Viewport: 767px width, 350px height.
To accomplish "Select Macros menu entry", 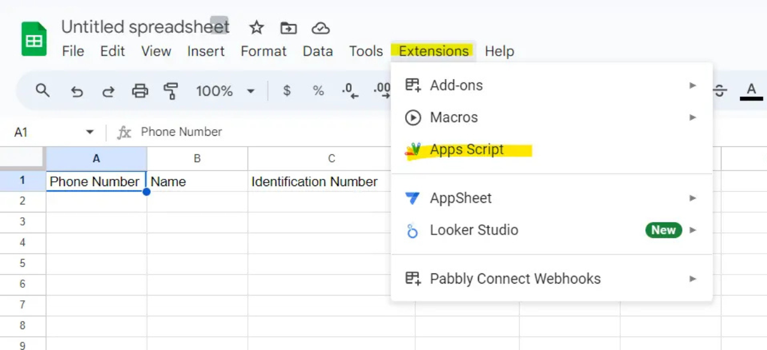I will [551, 117].
